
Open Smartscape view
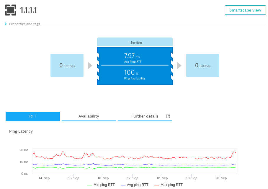pos(245,10)
